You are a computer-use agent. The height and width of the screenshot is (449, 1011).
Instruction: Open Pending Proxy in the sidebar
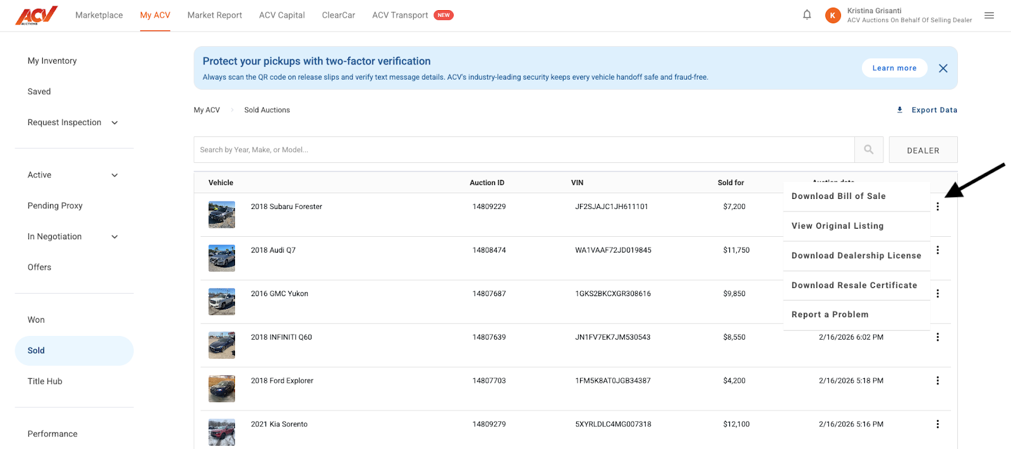(55, 206)
